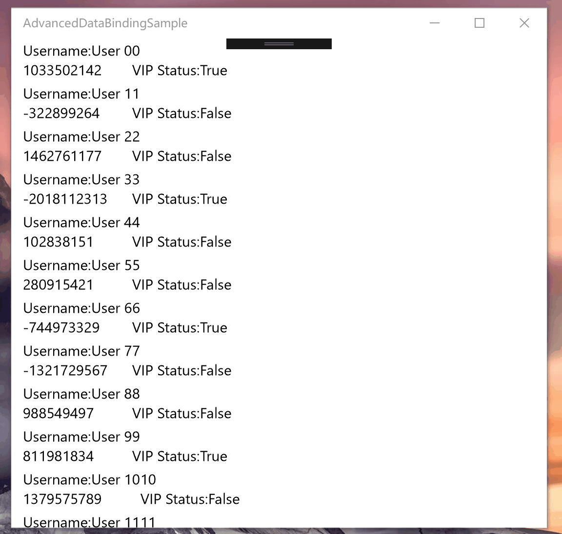Click the number -744973329 under User 66
This screenshot has width=562, height=534.
click(x=61, y=328)
